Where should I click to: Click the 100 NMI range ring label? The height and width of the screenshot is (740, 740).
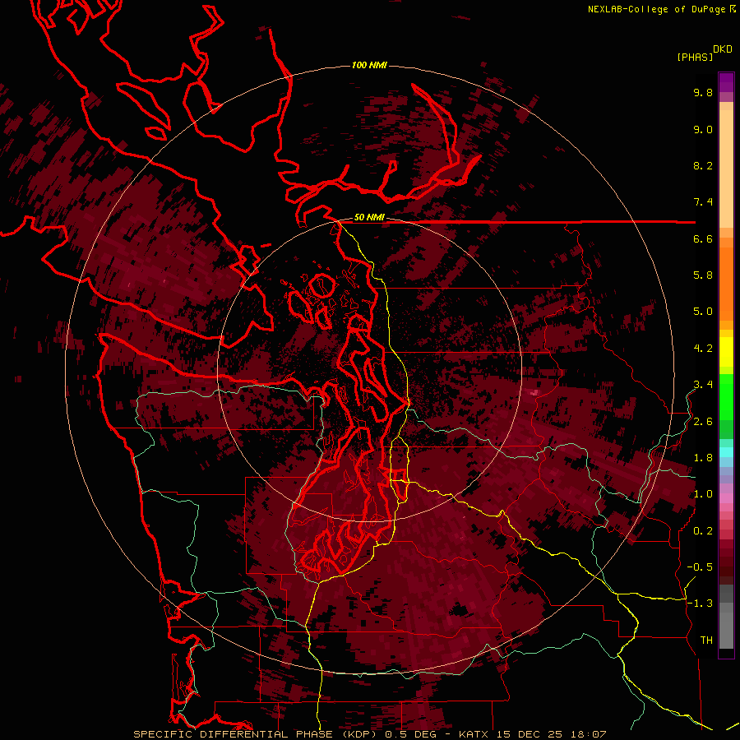click(369, 65)
